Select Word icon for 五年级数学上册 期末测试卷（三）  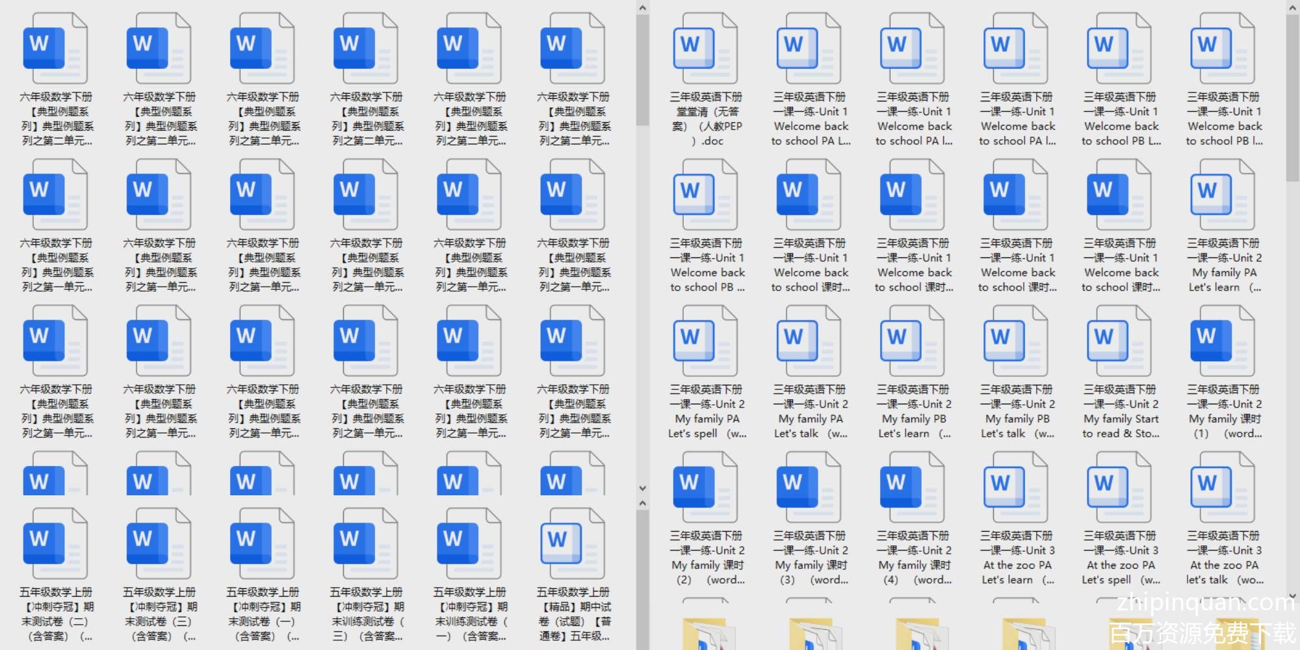[x=159, y=543]
